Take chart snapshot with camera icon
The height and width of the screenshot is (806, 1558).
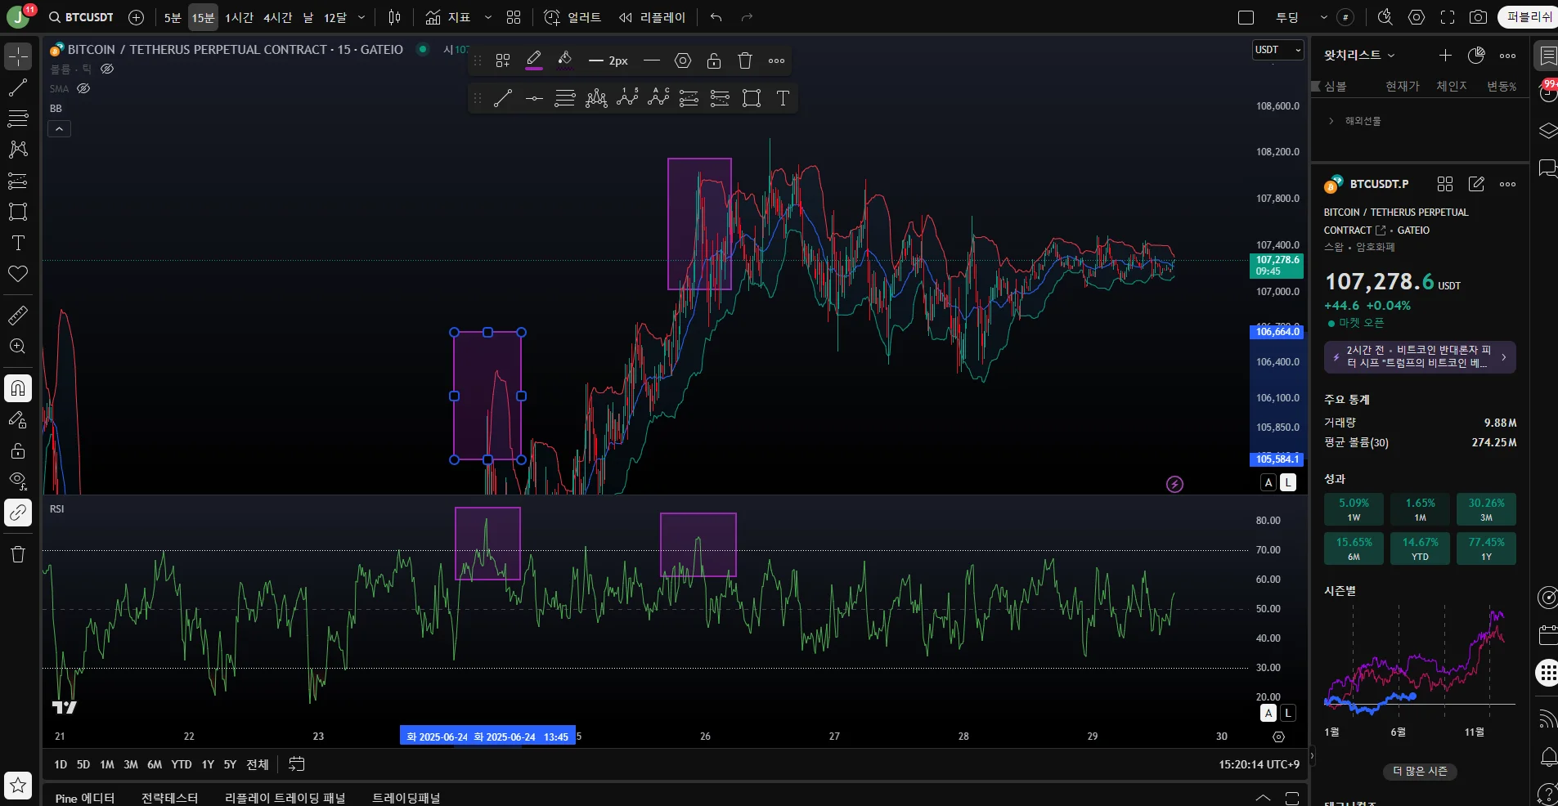click(1478, 17)
